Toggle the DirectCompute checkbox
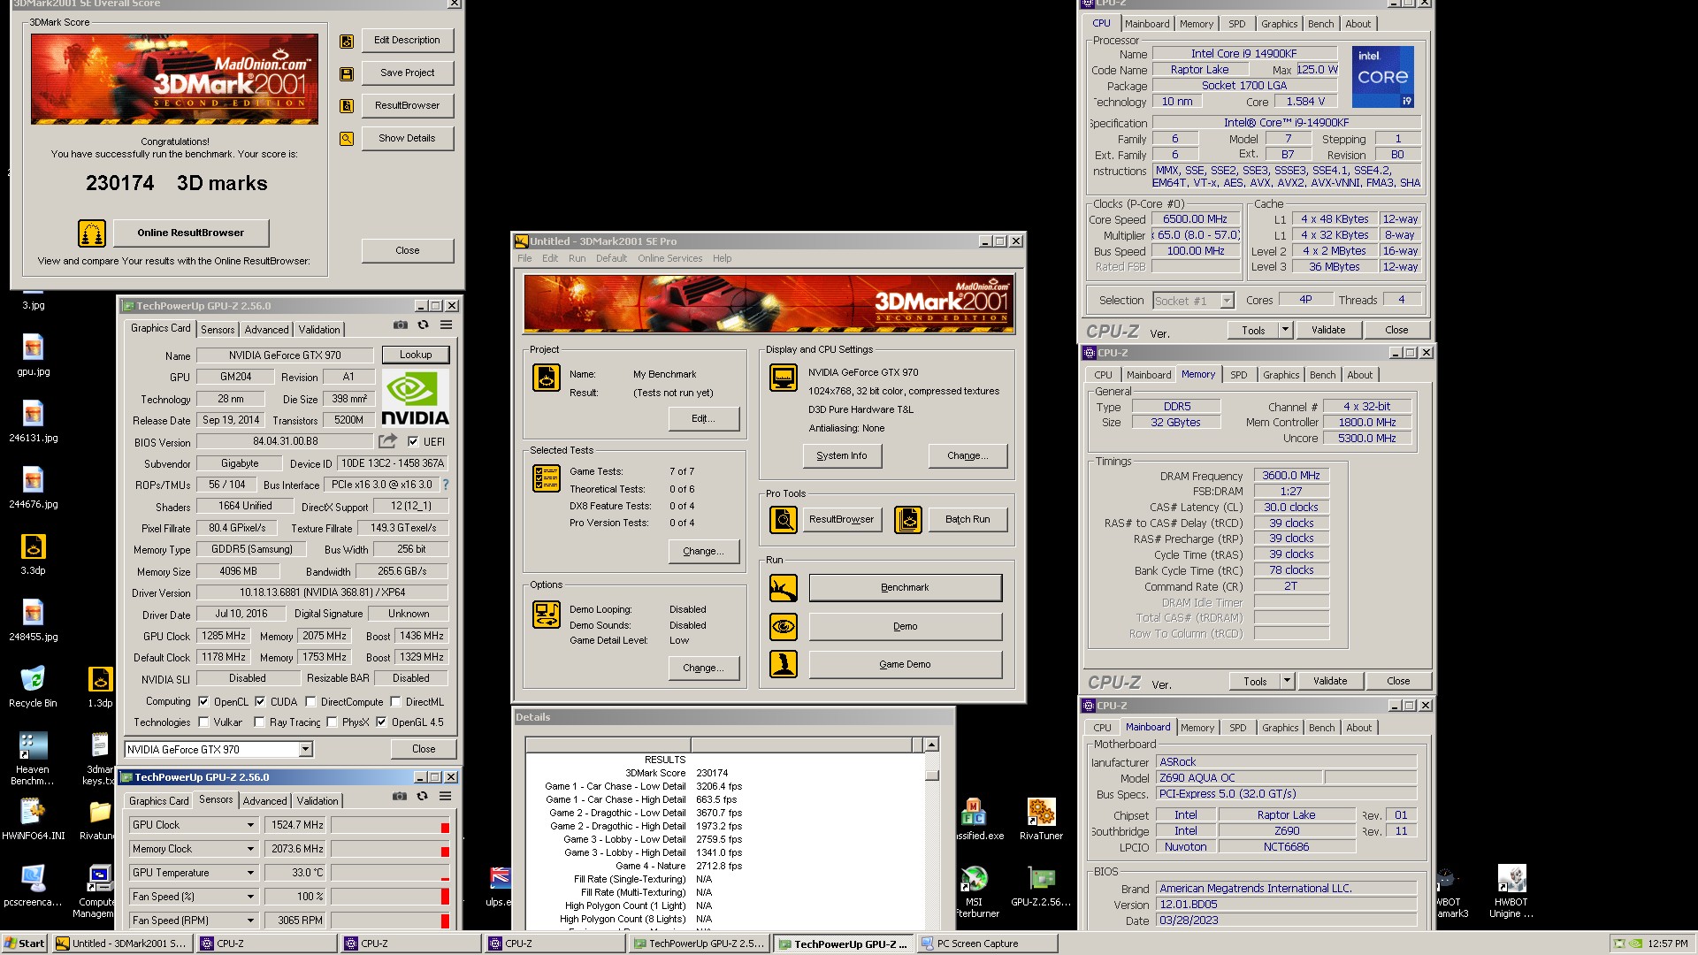Screen dimensions: 1698x955 click(x=310, y=701)
